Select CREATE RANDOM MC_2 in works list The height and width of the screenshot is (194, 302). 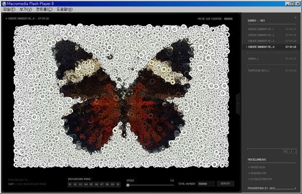point(272,35)
